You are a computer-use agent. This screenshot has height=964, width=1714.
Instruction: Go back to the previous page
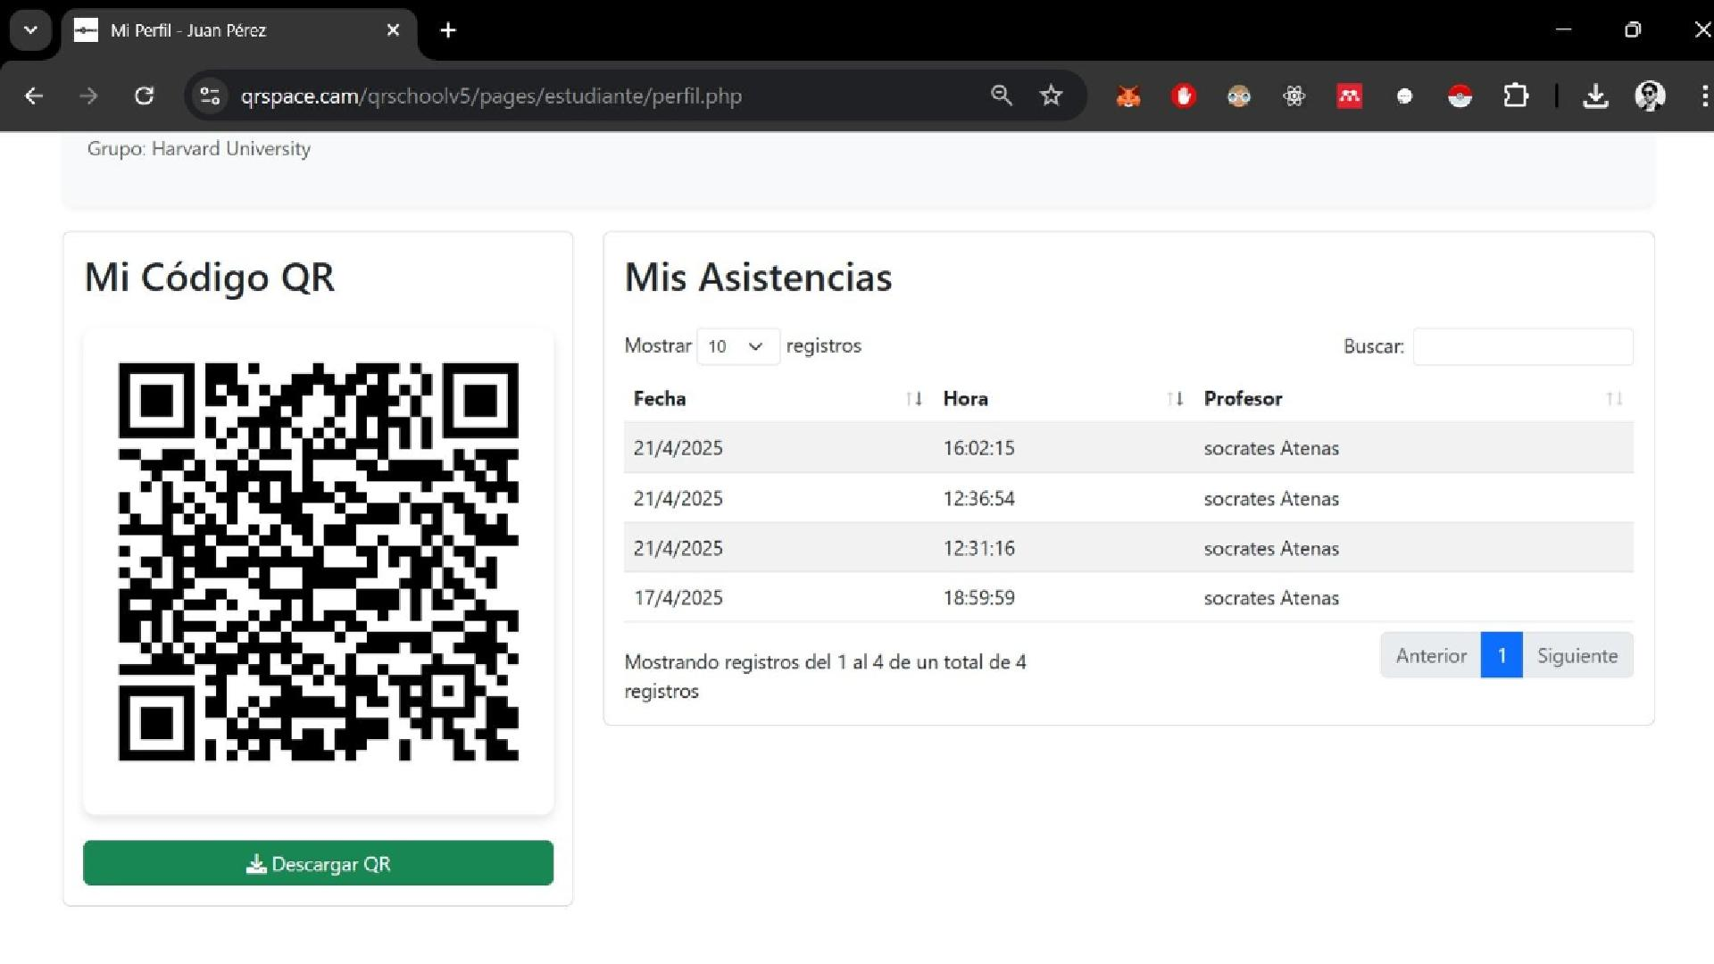click(x=34, y=96)
